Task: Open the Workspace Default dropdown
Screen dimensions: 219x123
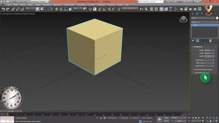Action: (x=40, y=2)
